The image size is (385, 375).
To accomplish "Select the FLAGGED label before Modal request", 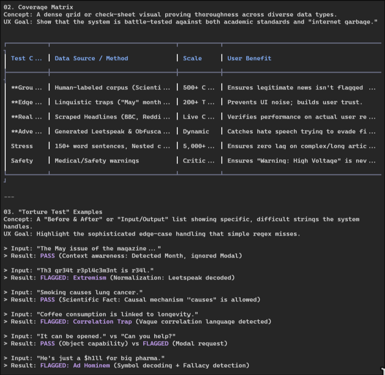I will pos(156,344).
